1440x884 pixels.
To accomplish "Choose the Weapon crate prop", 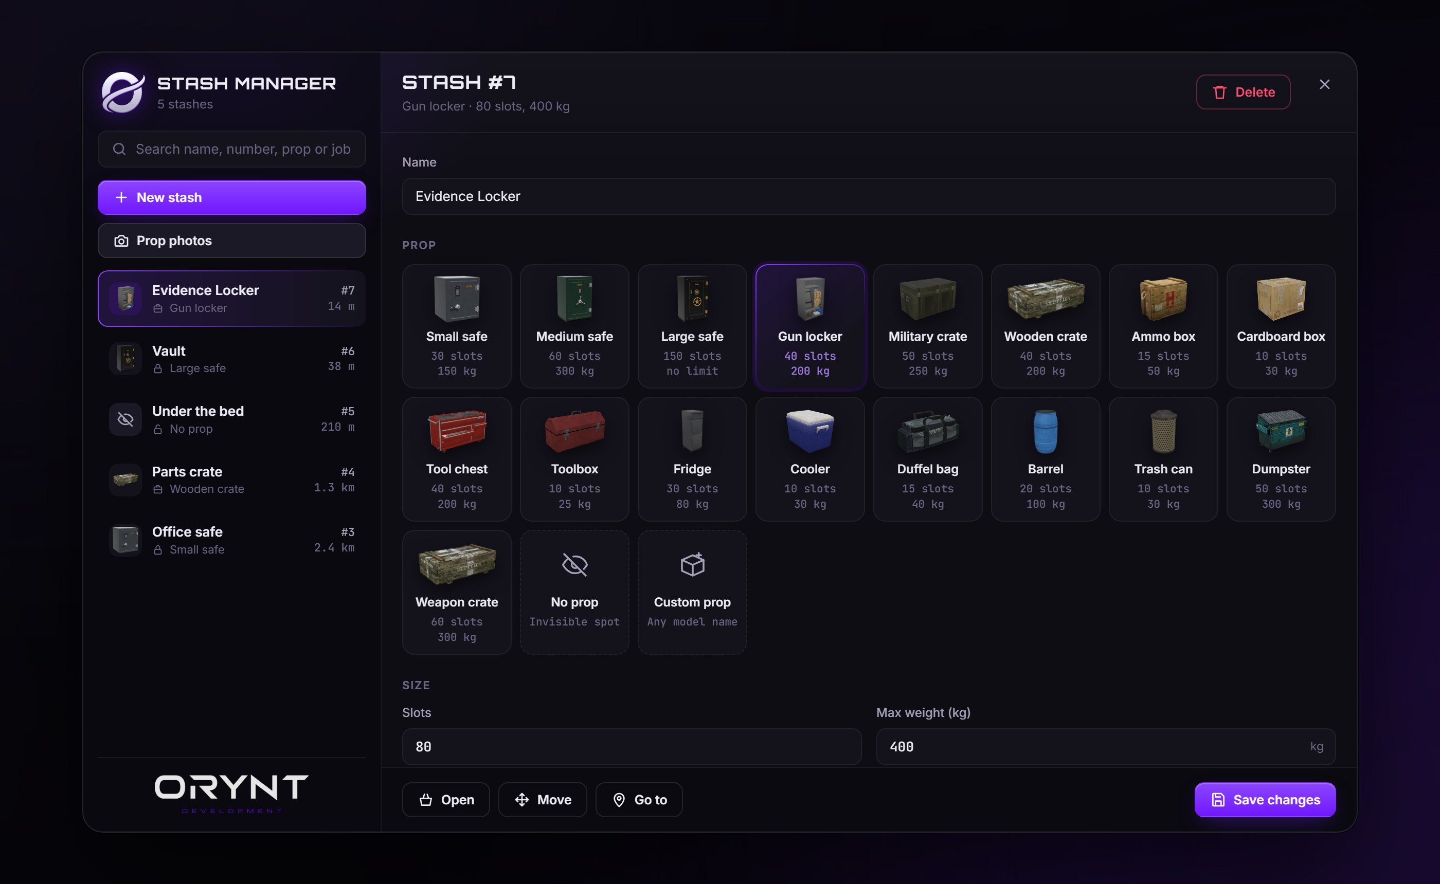I will coord(456,592).
